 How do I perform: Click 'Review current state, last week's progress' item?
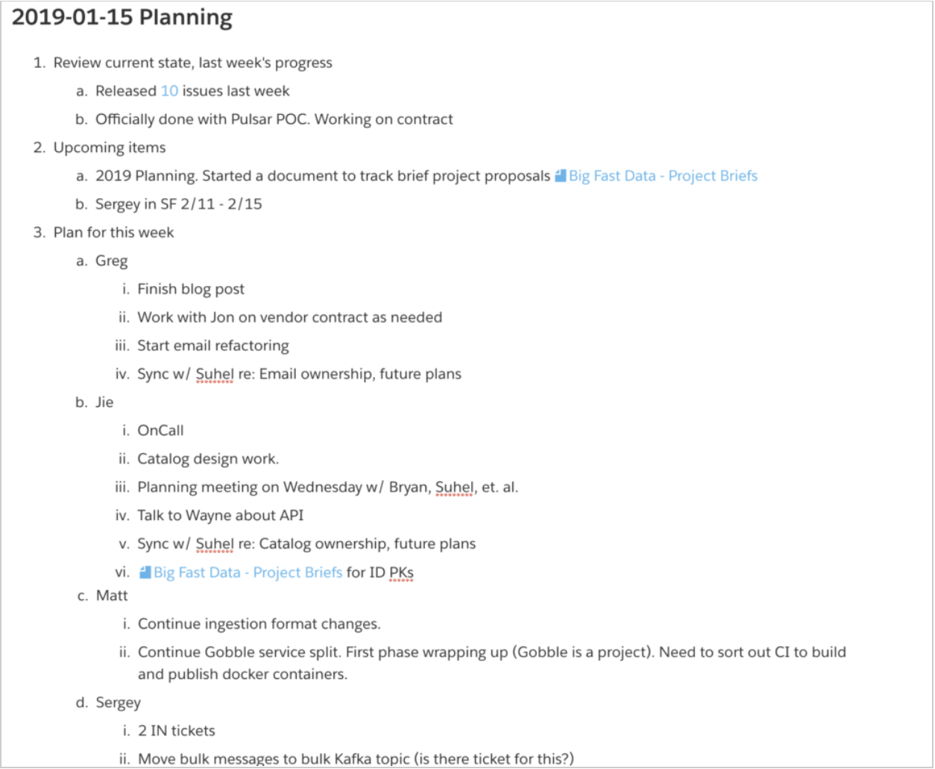click(x=193, y=63)
